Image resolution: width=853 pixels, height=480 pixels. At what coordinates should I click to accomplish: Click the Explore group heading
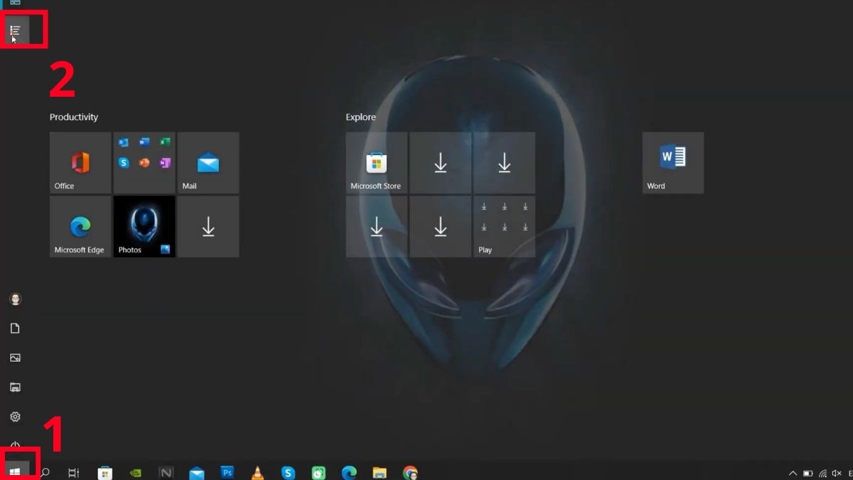361,117
